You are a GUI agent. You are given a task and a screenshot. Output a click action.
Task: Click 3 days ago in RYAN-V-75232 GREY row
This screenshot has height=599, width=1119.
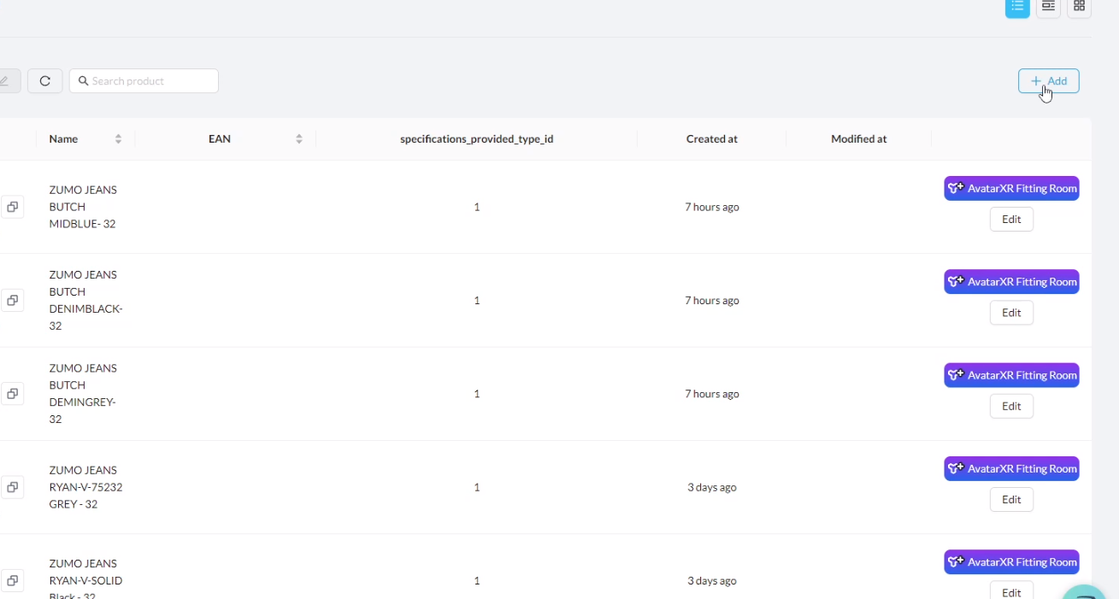712,487
